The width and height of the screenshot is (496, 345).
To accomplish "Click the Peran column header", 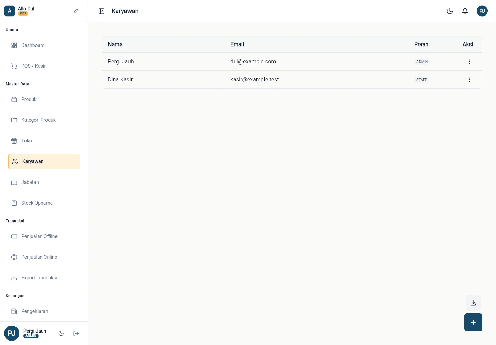I will coord(421,45).
